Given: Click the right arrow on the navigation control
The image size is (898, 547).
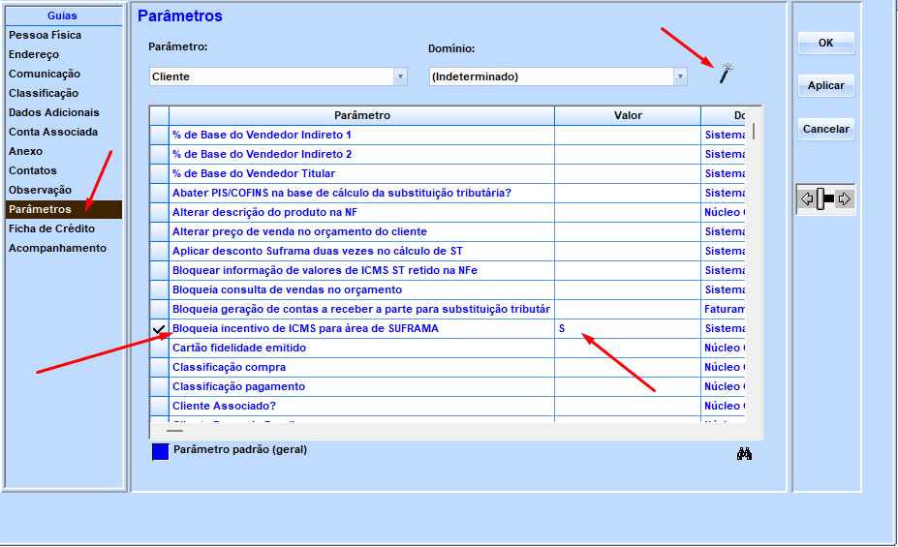Looking at the screenshot, I should click(x=844, y=199).
